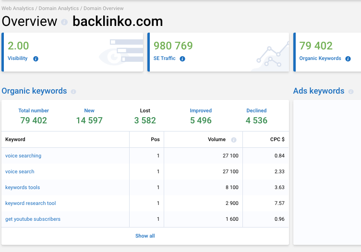Viewport: 361px width, 252px height.
Task: Show all organic keywords
Action: [x=145, y=236]
